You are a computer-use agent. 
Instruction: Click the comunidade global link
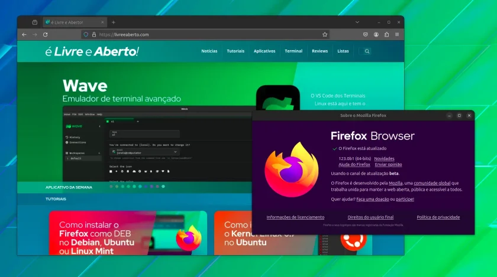coord(432,183)
